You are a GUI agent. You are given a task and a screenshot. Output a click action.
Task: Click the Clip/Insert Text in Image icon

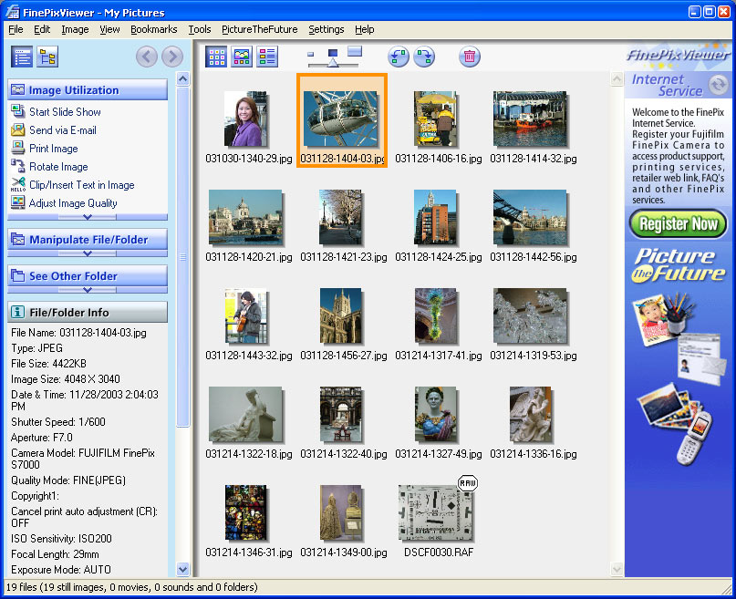point(18,185)
